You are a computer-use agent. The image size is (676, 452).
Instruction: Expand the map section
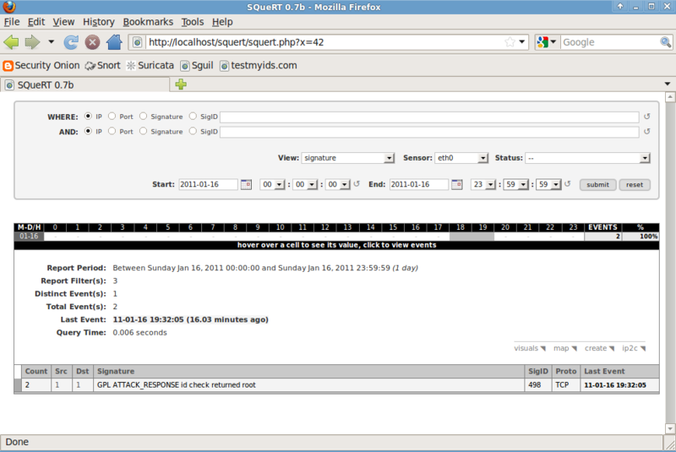click(x=565, y=348)
